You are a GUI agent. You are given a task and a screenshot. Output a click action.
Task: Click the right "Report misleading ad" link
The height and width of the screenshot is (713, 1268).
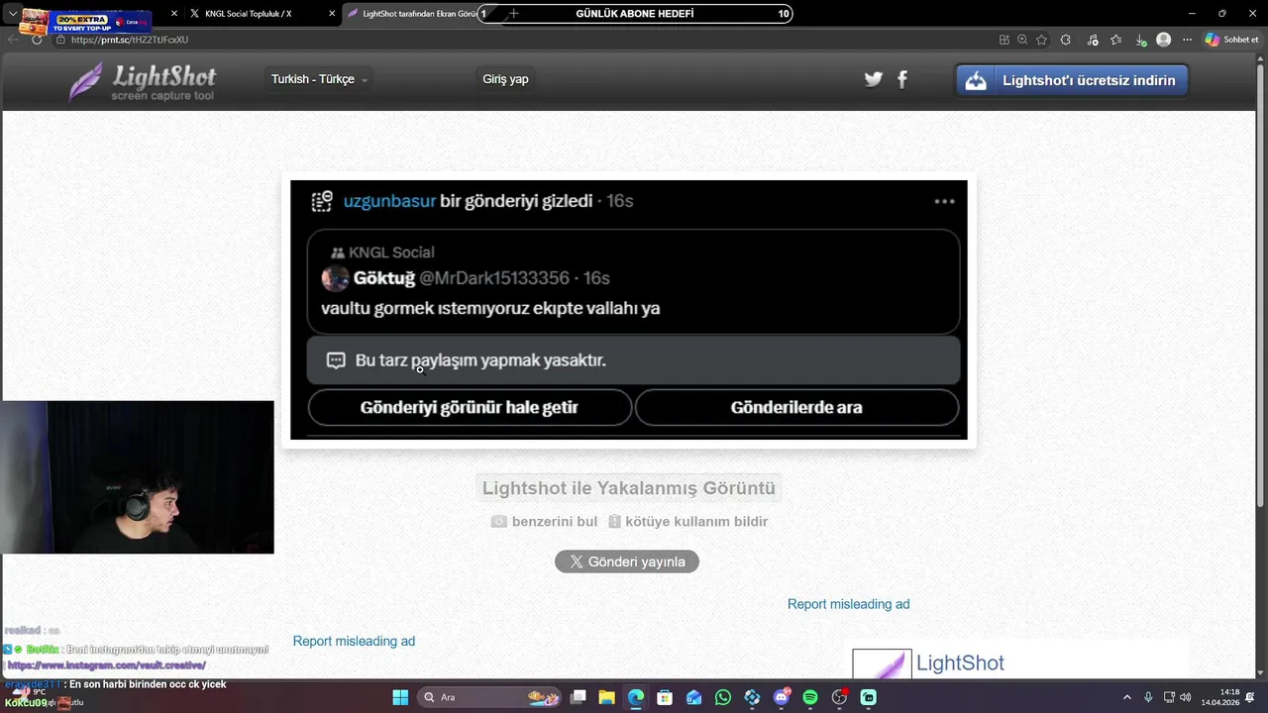click(x=848, y=604)
